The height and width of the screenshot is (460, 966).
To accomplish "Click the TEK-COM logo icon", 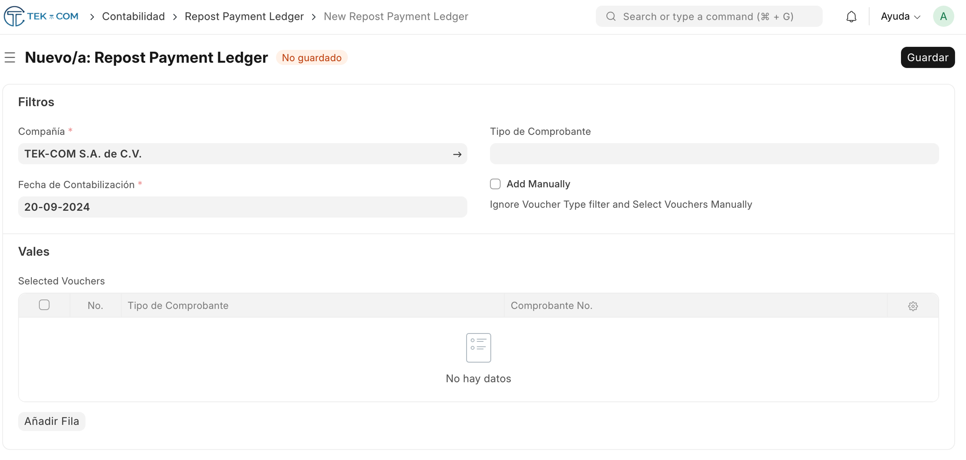I will pyautogui.click(x=14, y=16).
